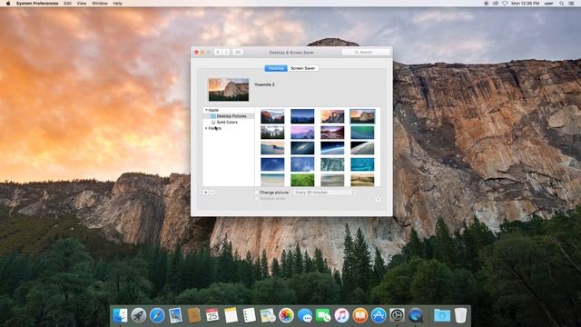Viewport: 581px width, 327px height.
Task: Open the Every 30 minutes dropdown
Action: (324, 193)
